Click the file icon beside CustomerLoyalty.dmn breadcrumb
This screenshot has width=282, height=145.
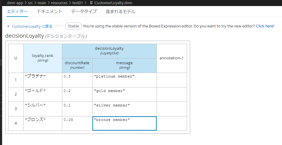(x=92, y=3)
